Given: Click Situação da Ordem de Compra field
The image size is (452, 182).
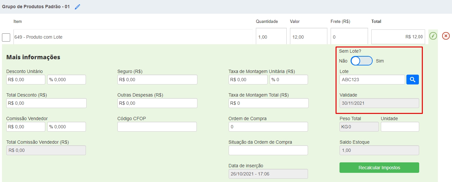Looking at the screenshot, I should point(268,150).
